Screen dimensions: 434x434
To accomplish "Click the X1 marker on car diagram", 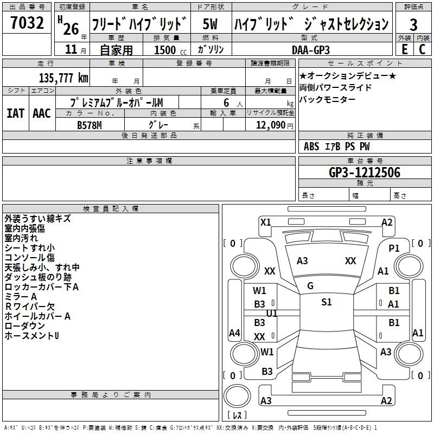I will pyautogui.click(x=266, y=222).
